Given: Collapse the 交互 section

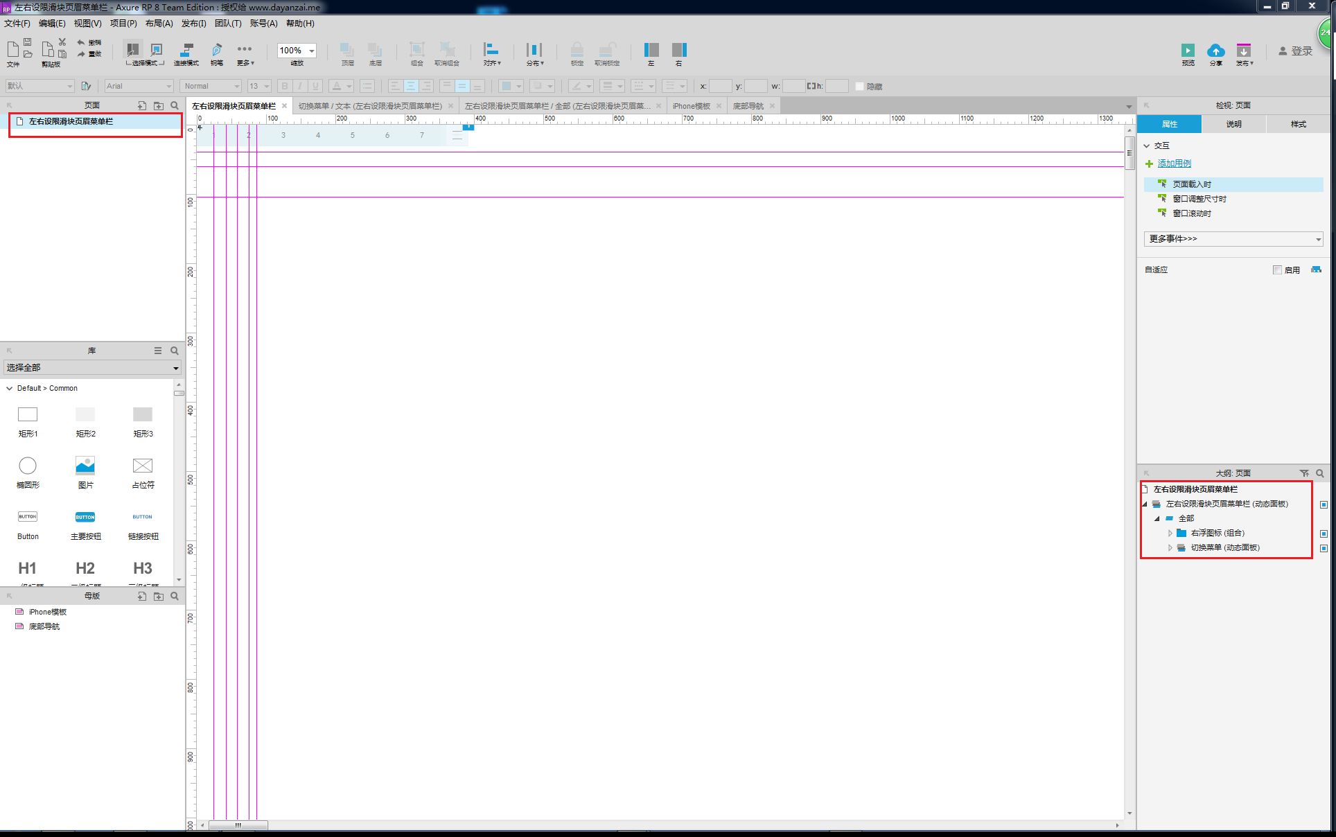Looking at the screenshot, I should click(1147, 146).
